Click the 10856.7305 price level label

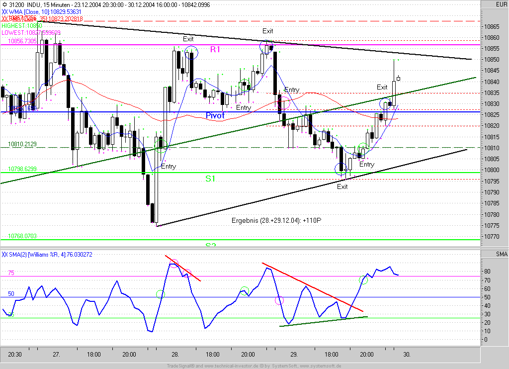point(22,41)
